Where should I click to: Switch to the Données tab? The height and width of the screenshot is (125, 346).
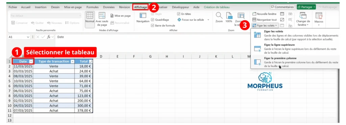[109, 7]
